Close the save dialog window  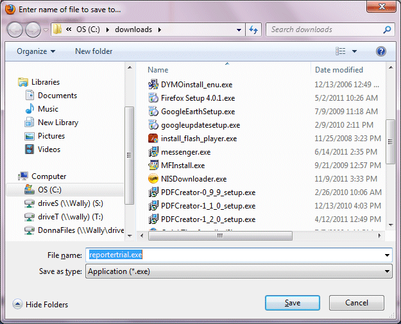(381, 6)
